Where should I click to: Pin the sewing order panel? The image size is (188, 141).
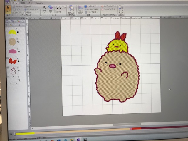21,18
